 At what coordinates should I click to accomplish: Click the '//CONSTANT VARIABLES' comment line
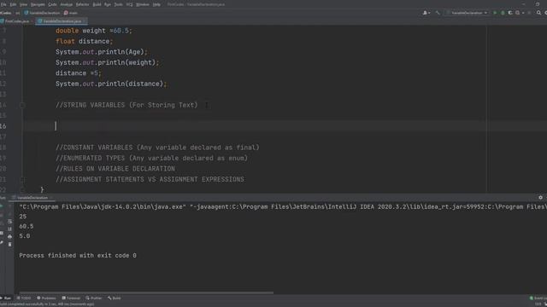point(157,148)
